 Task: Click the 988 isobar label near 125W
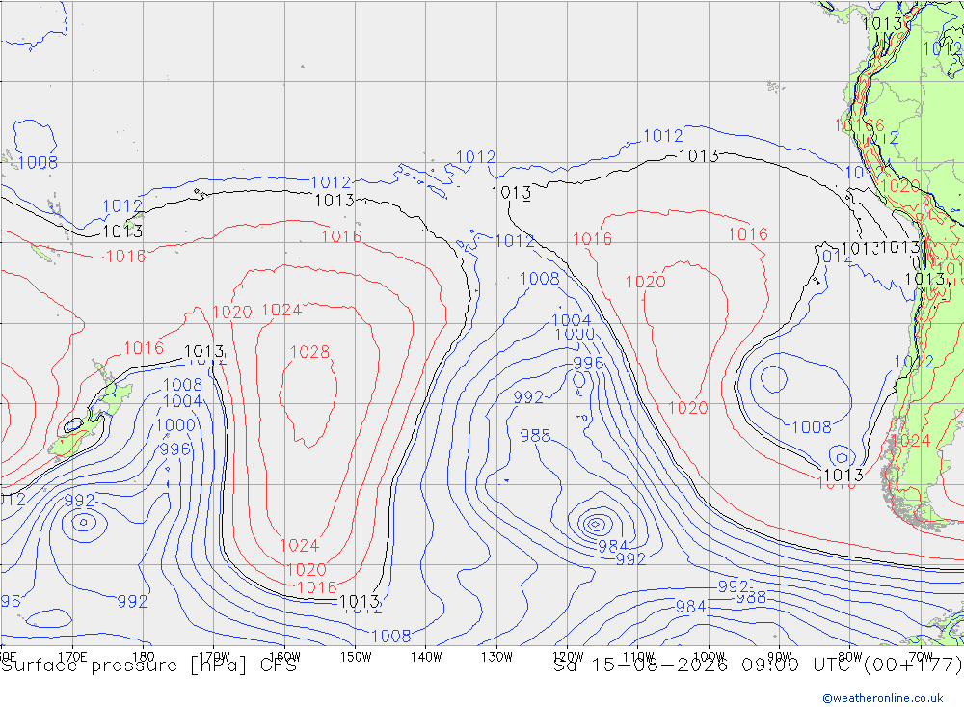tap(535, 436)
